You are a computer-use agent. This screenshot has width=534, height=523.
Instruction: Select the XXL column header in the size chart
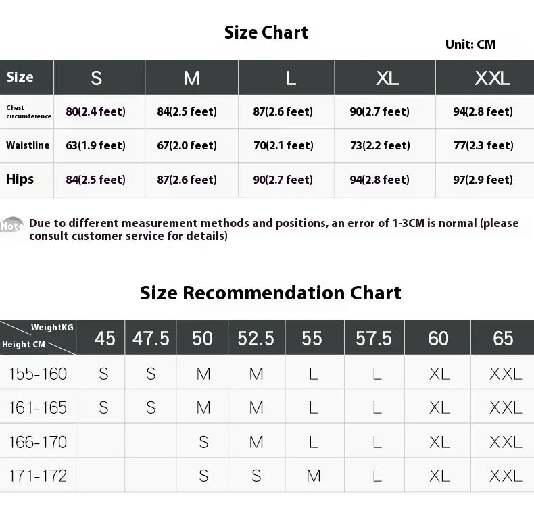492,78
